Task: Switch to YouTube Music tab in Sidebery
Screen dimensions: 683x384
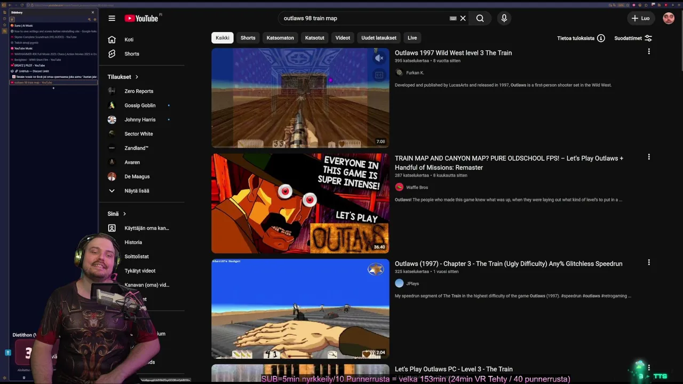Action: [53, 49]
